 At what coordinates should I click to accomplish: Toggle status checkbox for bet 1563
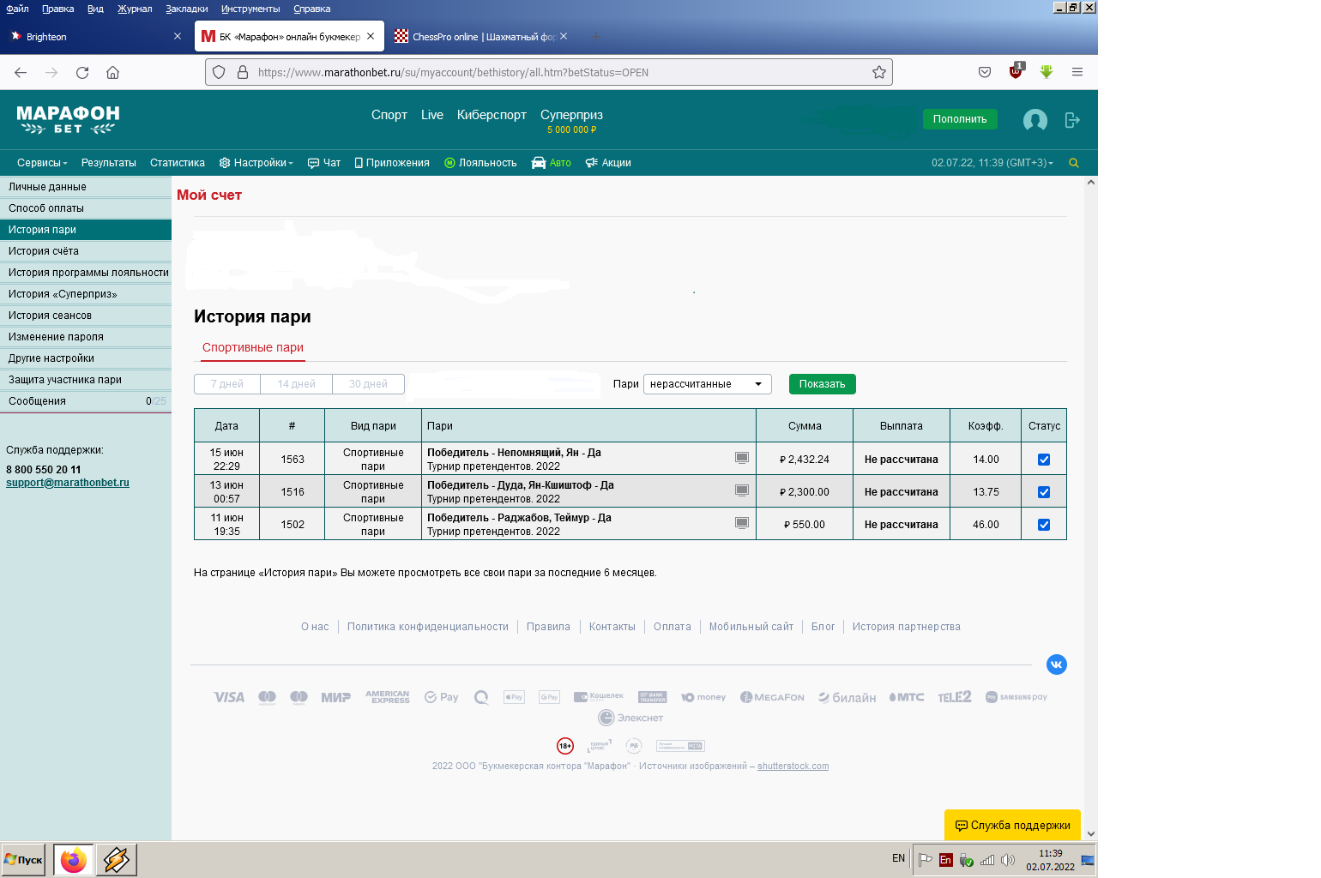(x=1044, y=460)
